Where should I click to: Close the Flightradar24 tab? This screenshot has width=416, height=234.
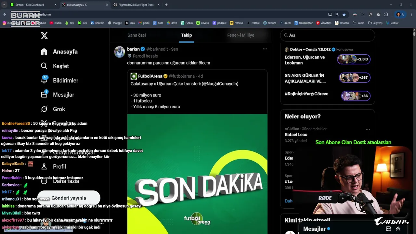159,5
